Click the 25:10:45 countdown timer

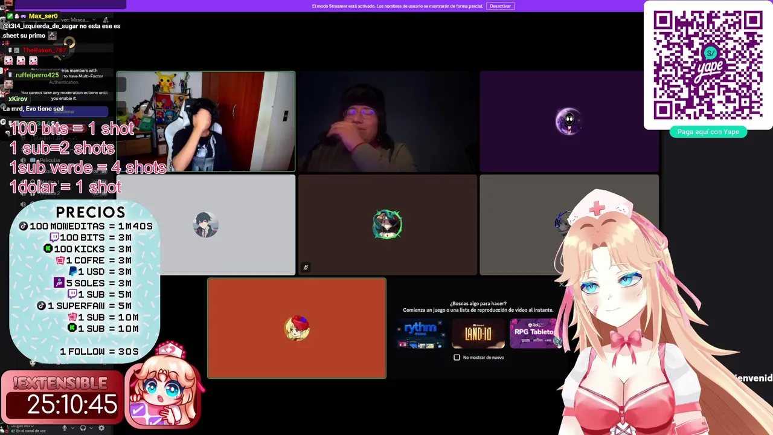point(72,404)
